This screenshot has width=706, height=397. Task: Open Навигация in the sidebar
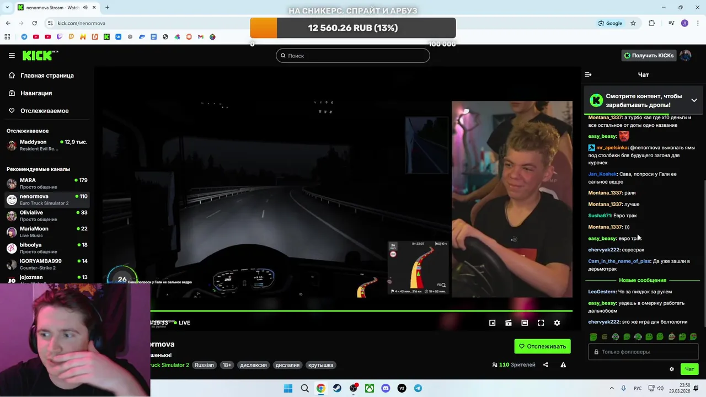36,93
